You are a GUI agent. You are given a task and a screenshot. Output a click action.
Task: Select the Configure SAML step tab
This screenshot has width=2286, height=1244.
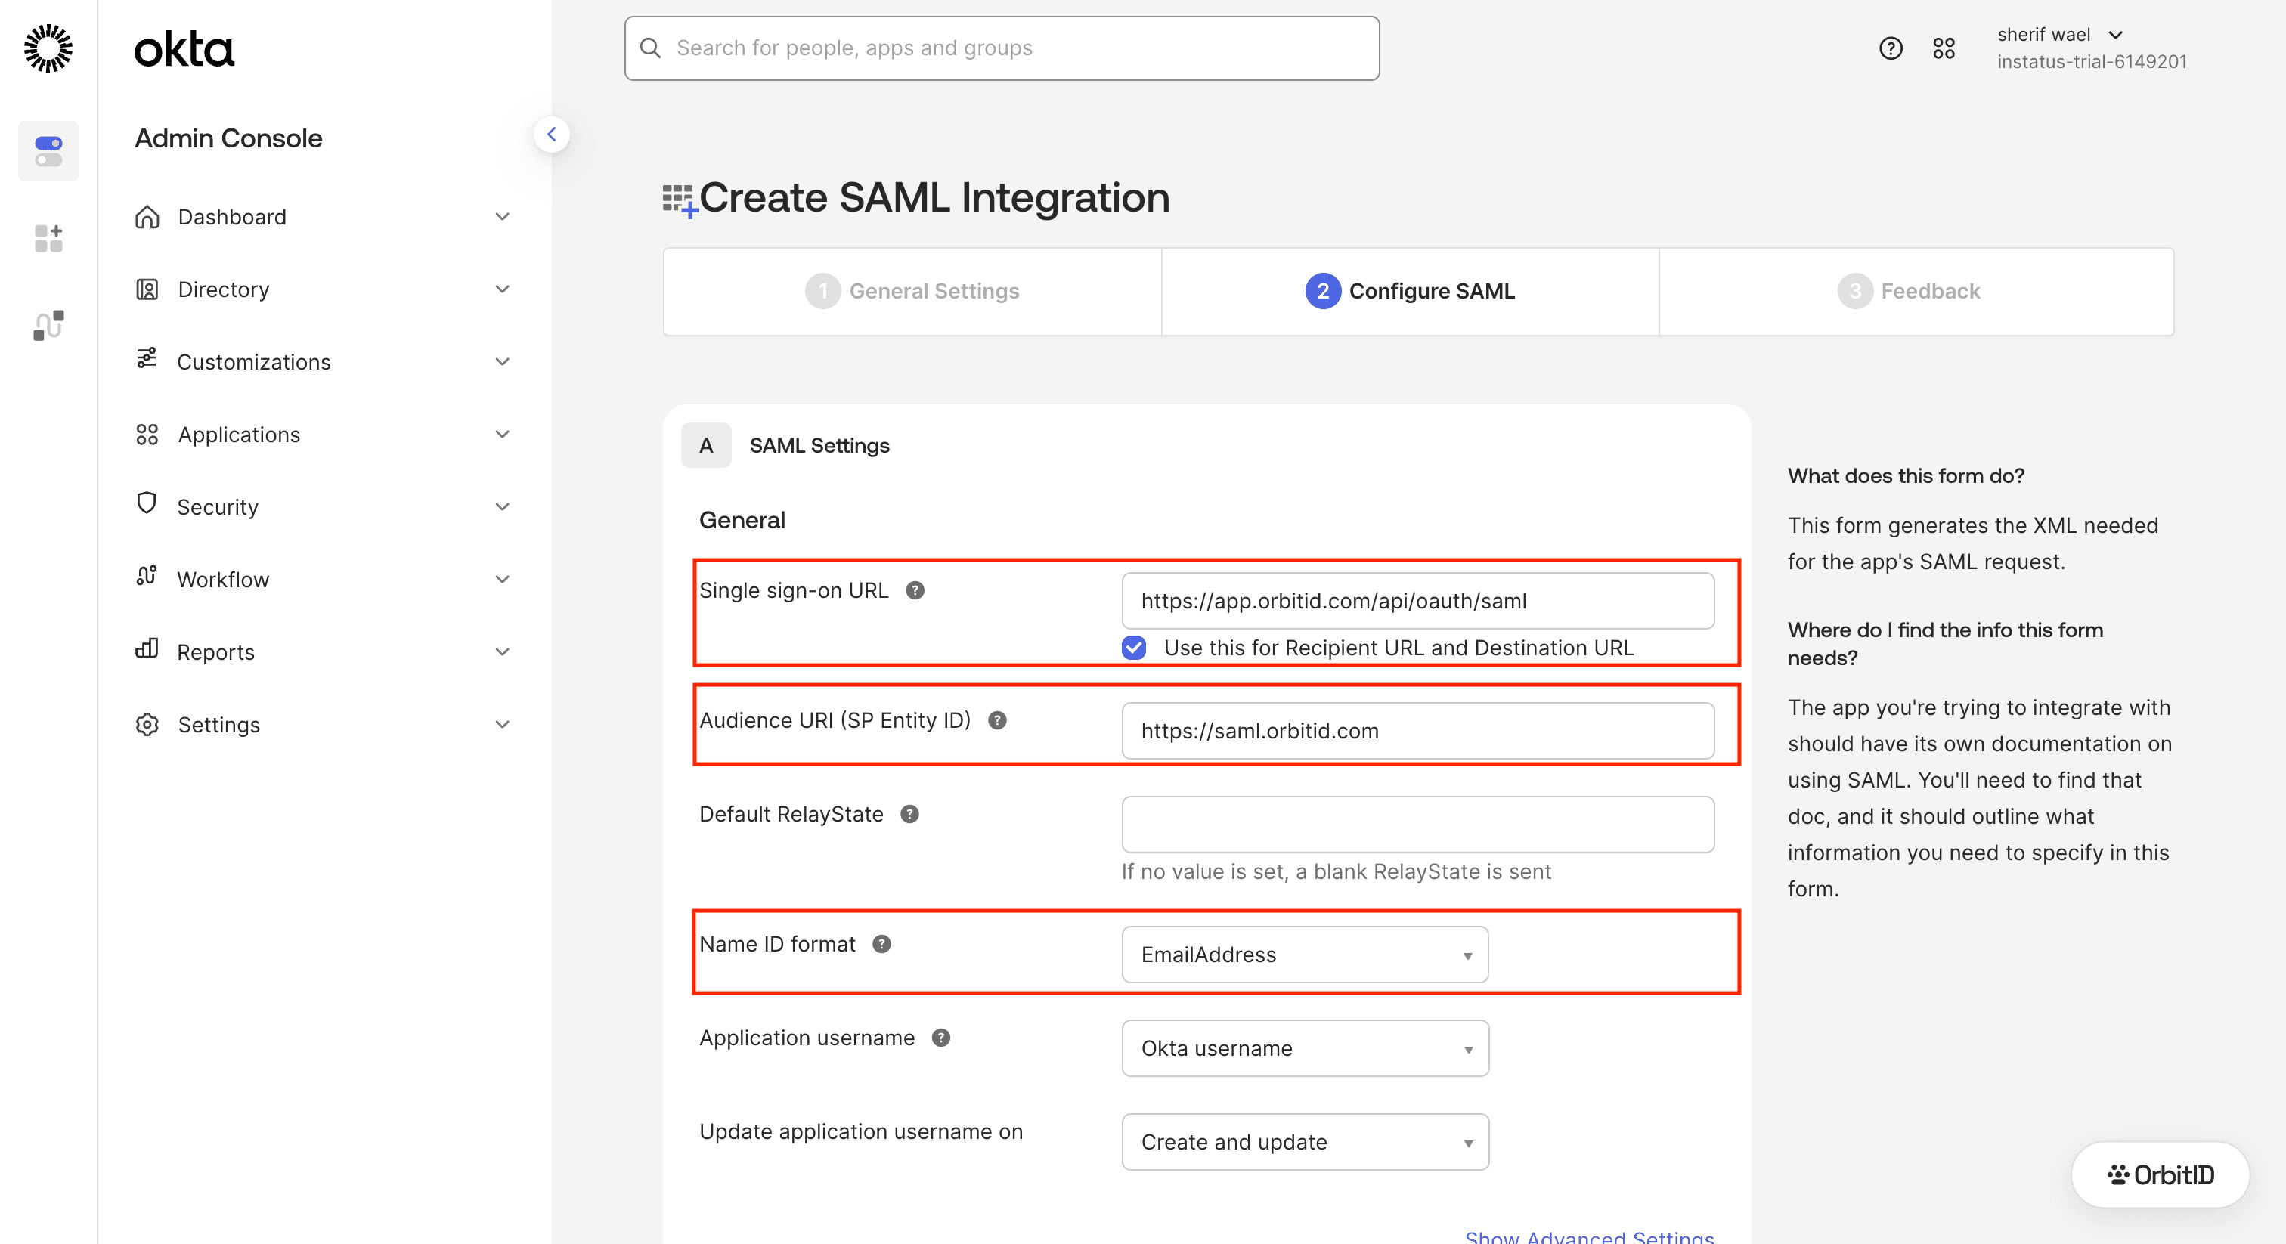coord(1409,291)
